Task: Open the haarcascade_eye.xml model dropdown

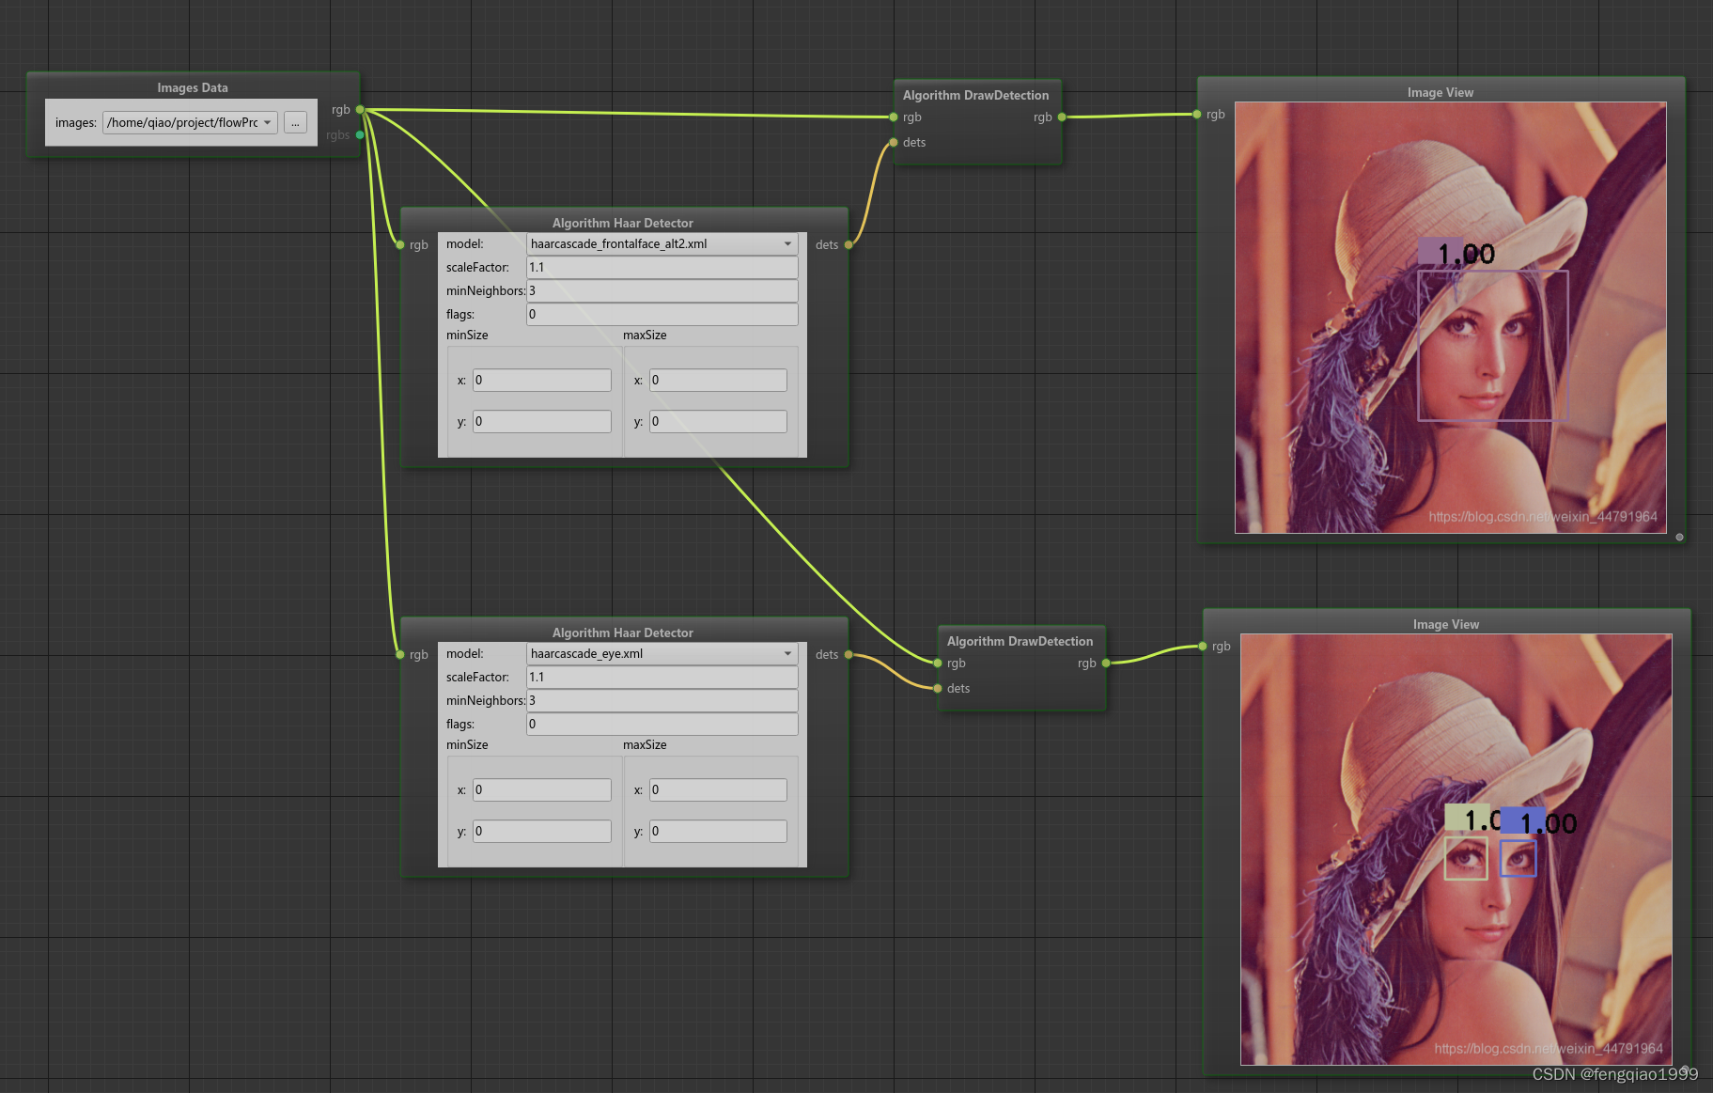Action: pyautogui.click(x=662, y=653)
